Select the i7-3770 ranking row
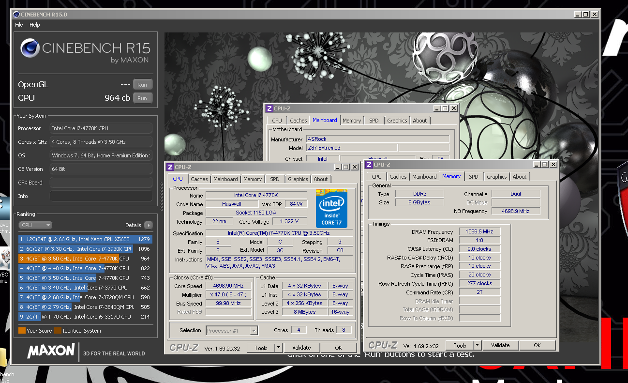This screenshot has width=628, height=383. coord(85,288)
